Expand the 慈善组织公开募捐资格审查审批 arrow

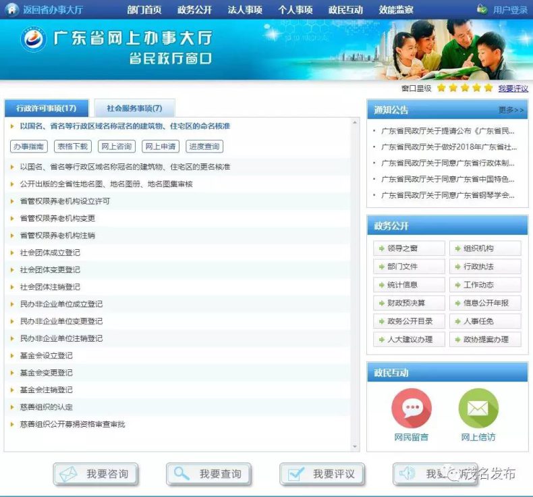coord(12,424)
